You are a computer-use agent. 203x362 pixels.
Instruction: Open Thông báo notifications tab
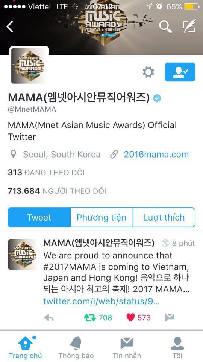tap(76, 347)
